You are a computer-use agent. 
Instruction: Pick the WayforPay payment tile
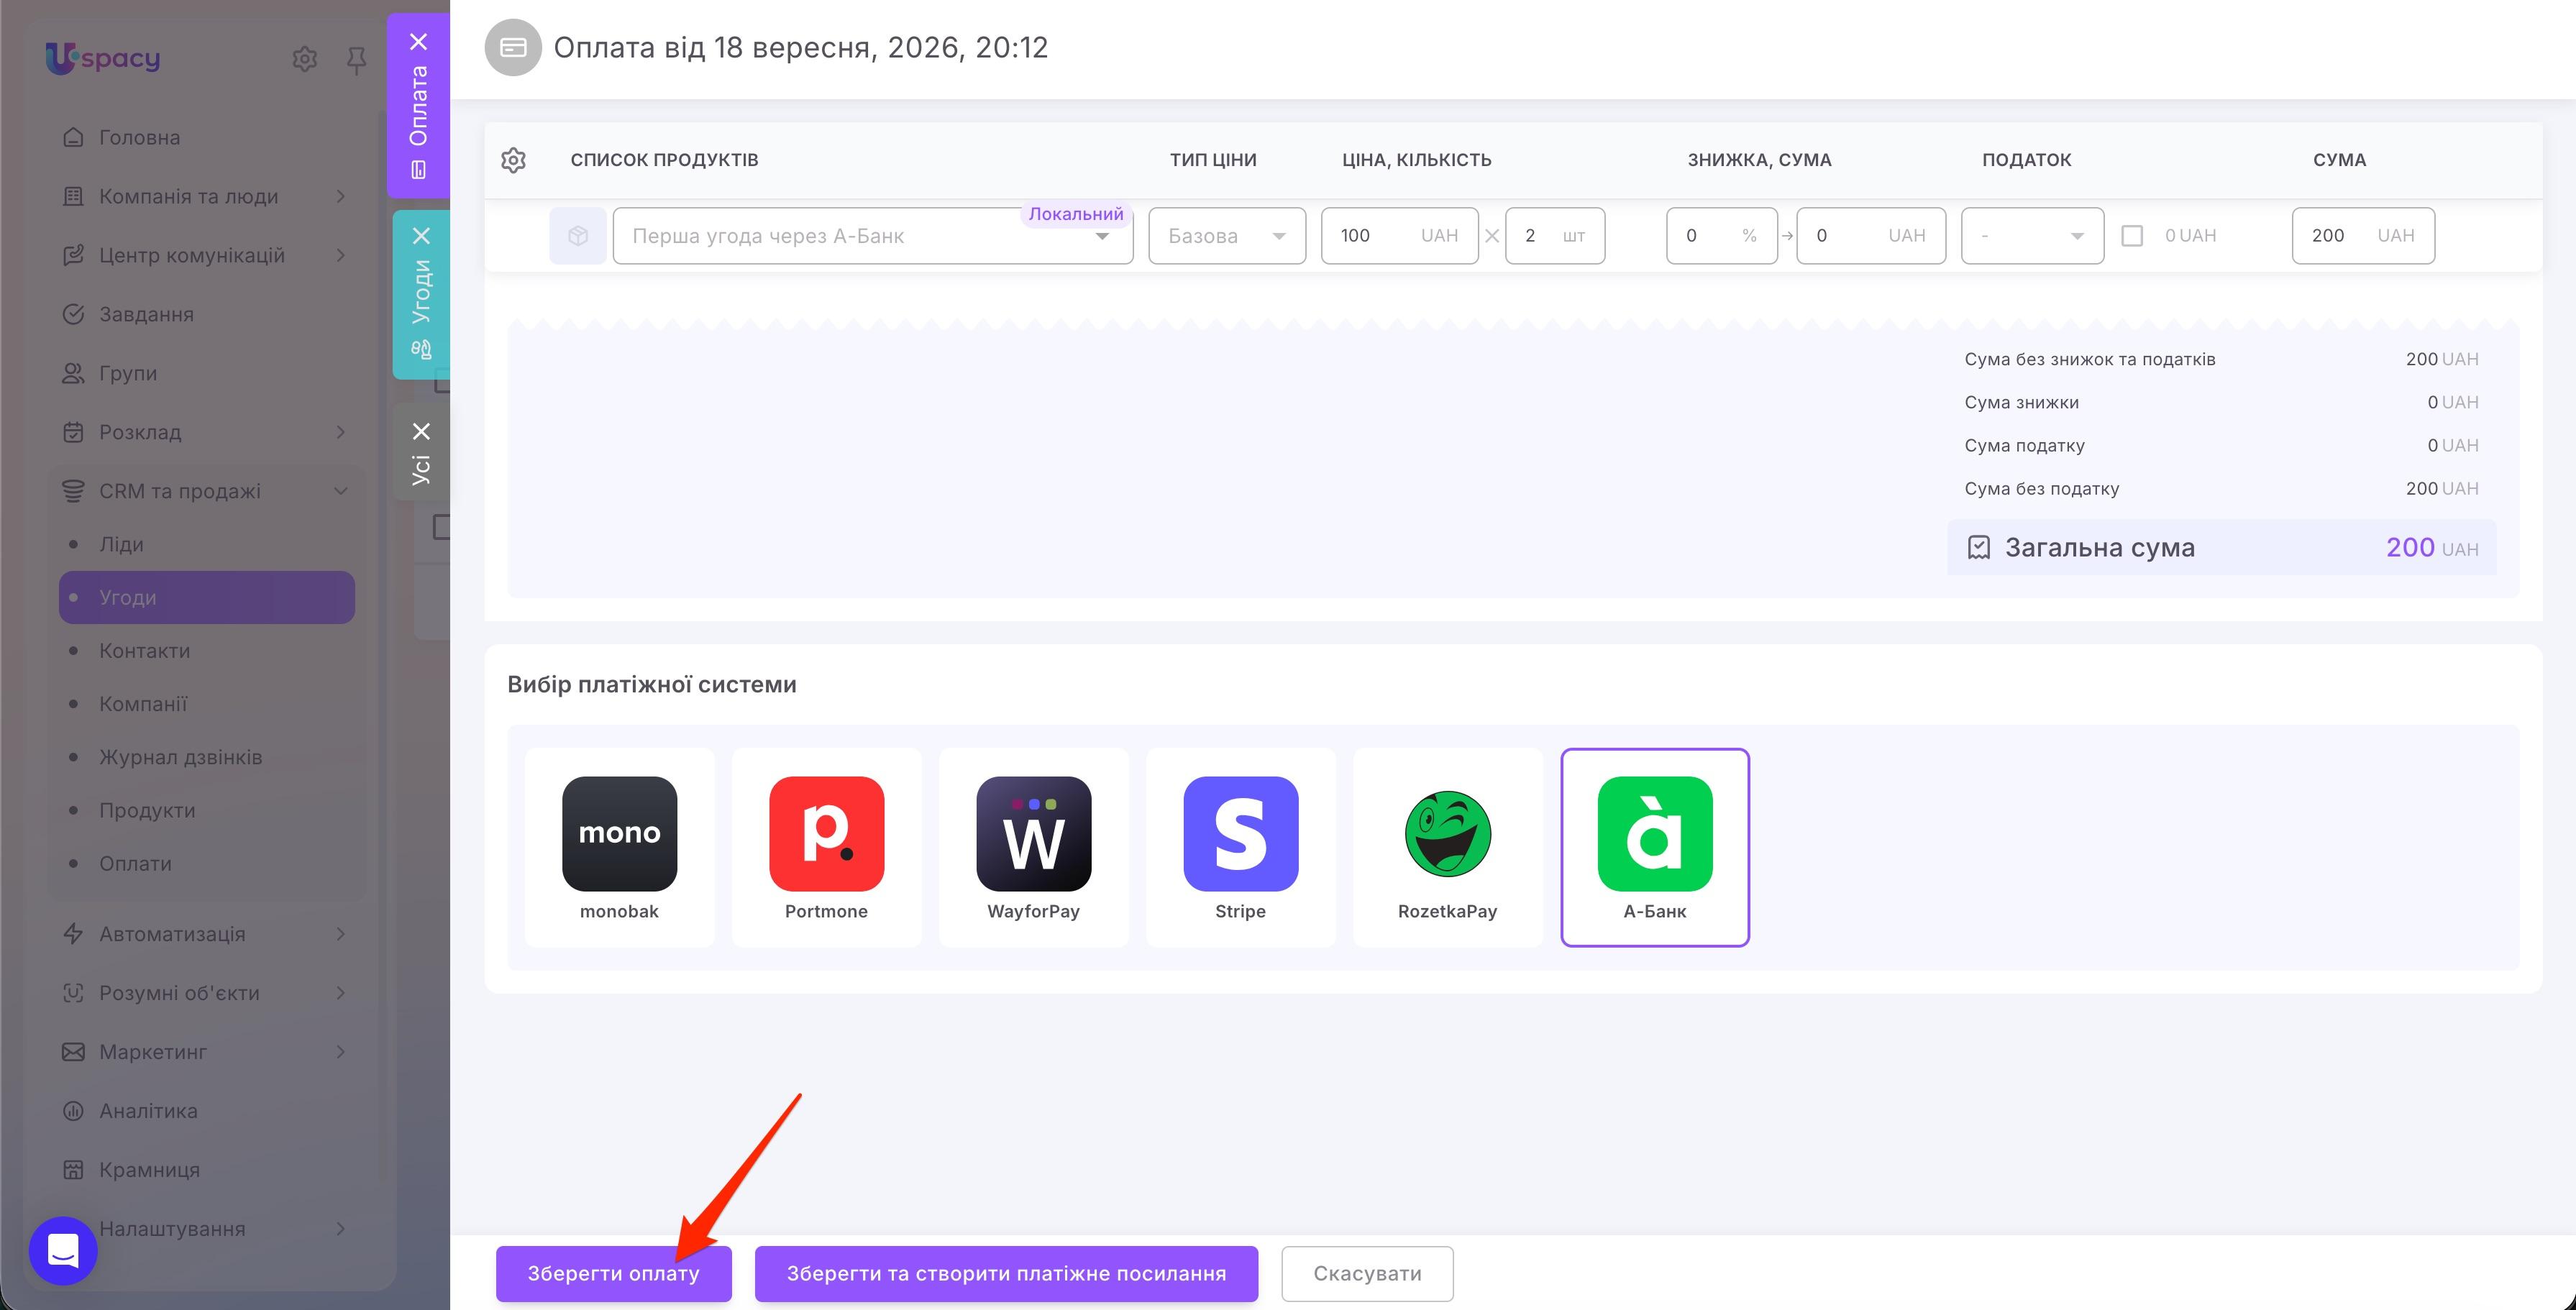[x=1033, y=846]
